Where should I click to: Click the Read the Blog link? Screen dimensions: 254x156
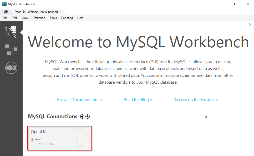[x=138, y=100]
